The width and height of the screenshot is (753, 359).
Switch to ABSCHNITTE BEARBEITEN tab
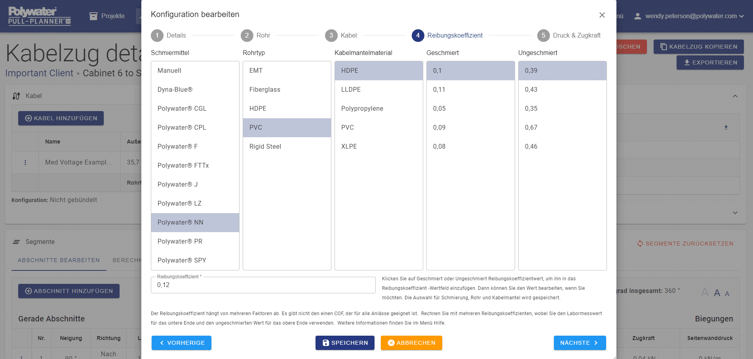59,260
